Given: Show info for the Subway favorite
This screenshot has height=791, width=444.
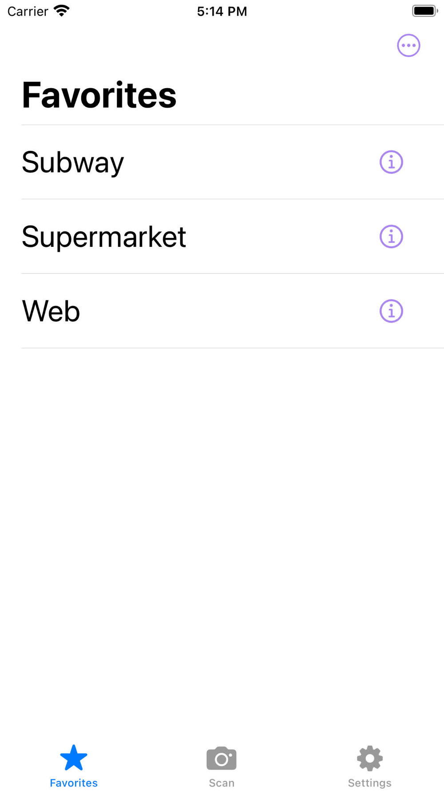Looking at the screenshot, I should click(391, 162).
